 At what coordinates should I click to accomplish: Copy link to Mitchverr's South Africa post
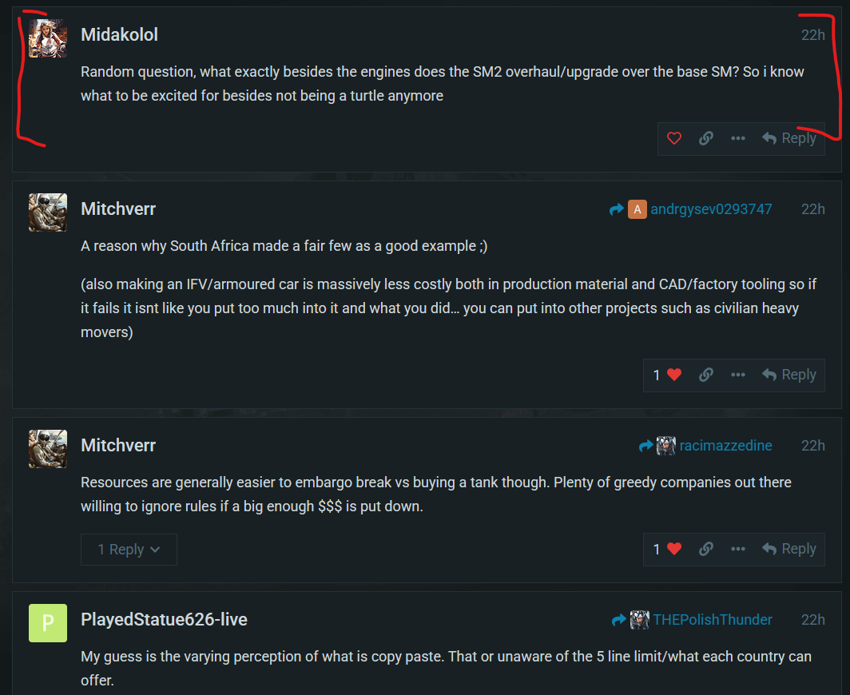coord(705,375)
